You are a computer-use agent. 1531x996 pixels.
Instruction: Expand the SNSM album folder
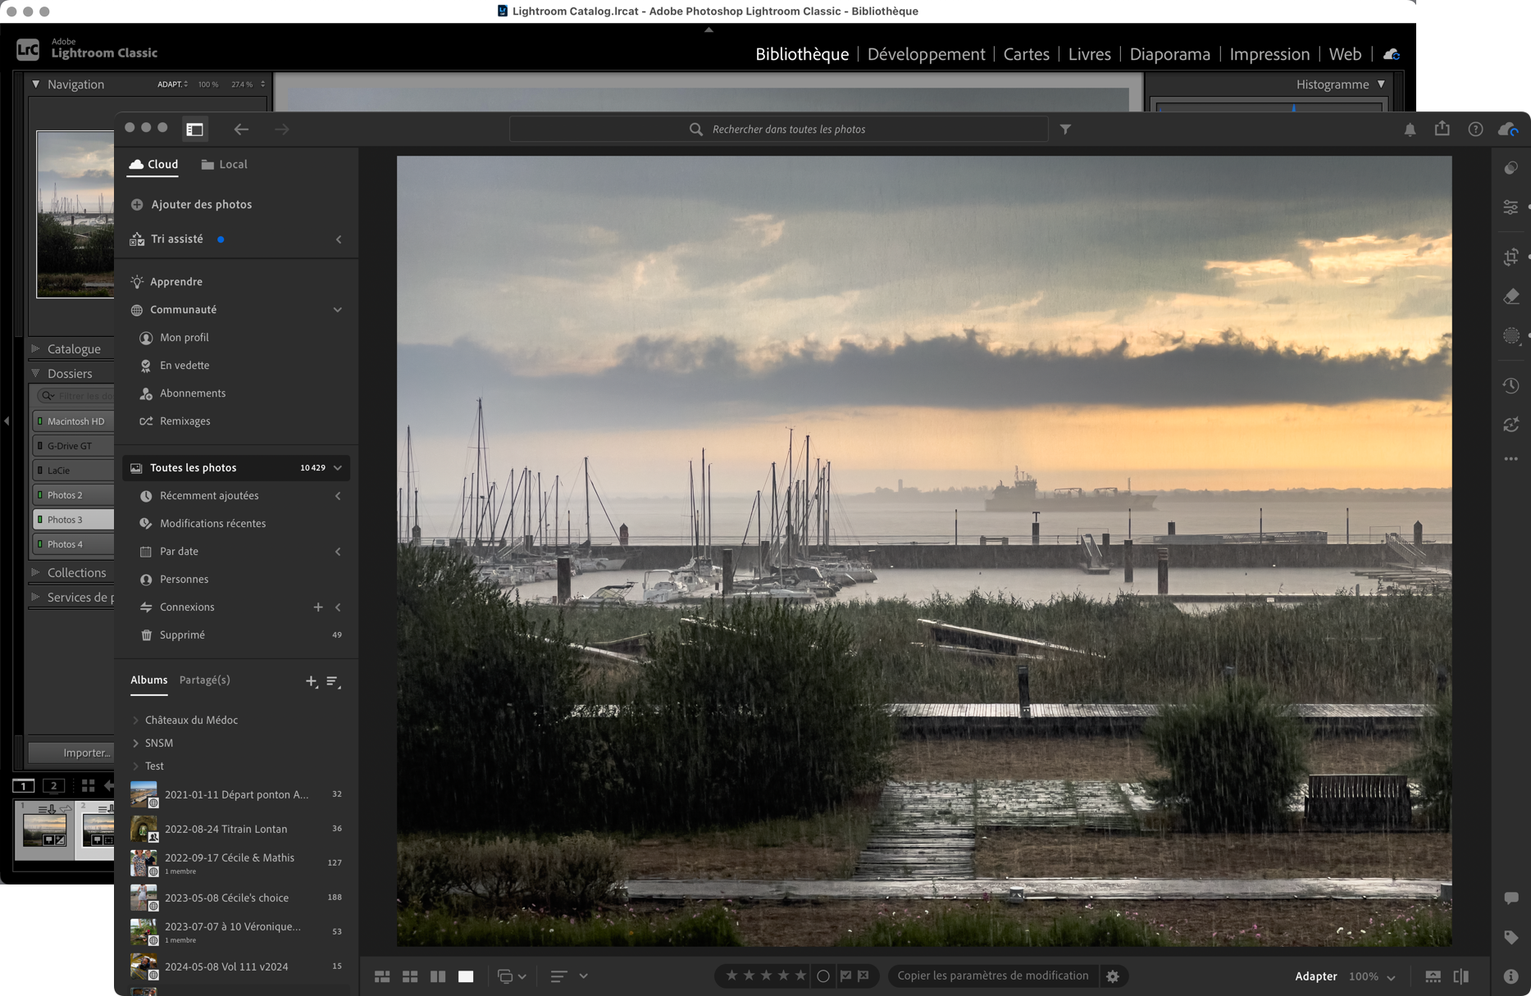pyautogui.click(x=136, y=744)
